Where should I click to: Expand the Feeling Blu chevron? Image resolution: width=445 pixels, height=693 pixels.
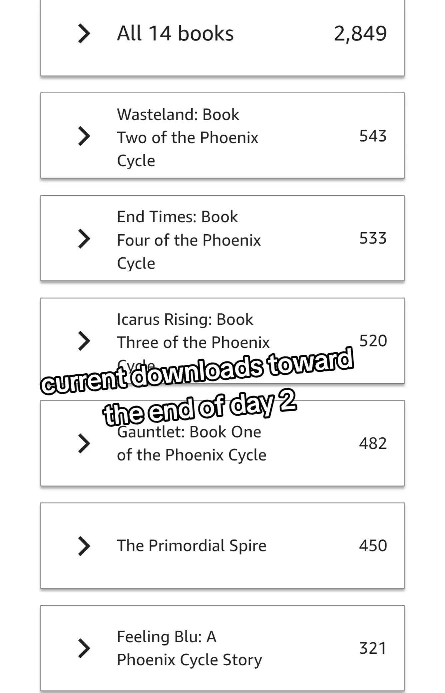tap(84, 648)
